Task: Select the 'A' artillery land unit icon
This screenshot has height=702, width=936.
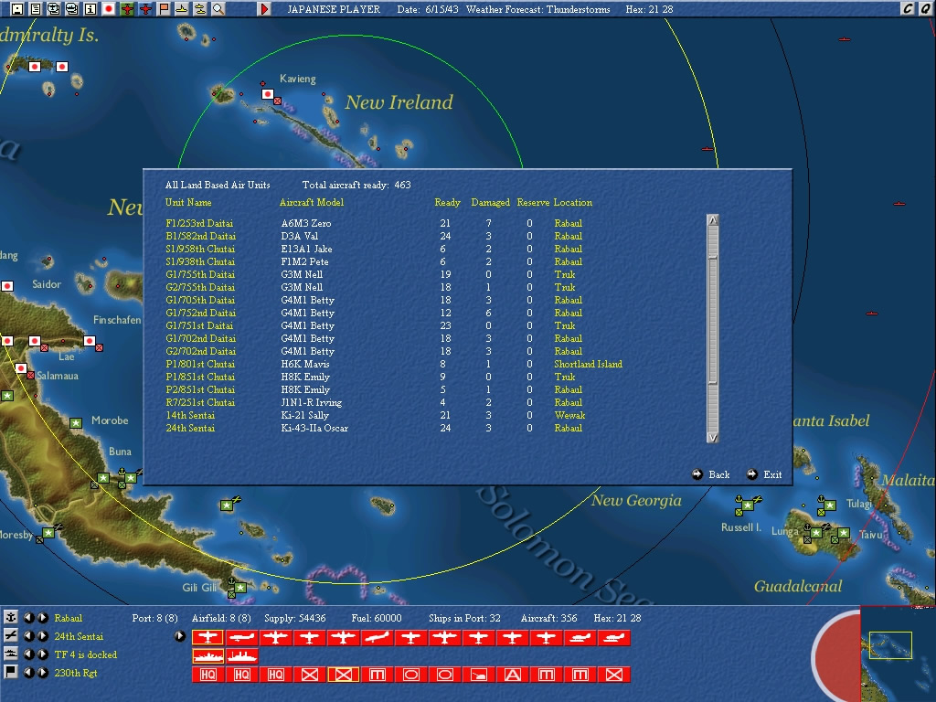Action: tap(513, 675)
